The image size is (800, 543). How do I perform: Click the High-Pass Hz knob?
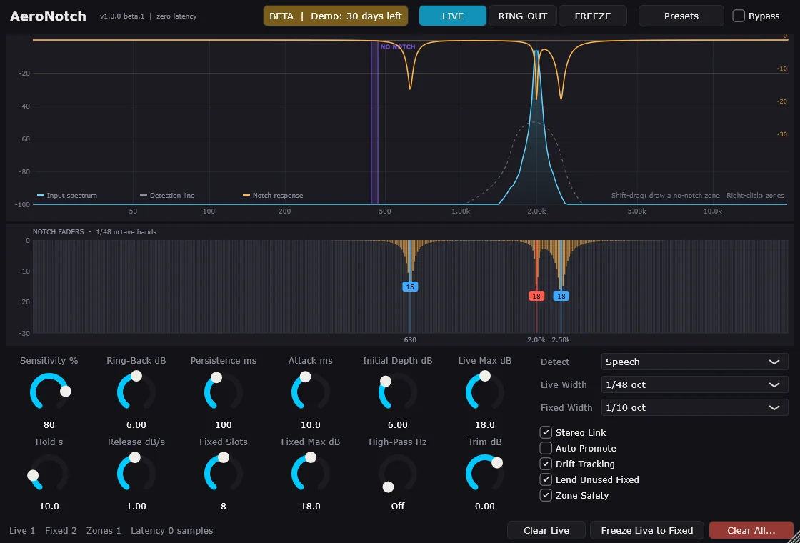397,474
